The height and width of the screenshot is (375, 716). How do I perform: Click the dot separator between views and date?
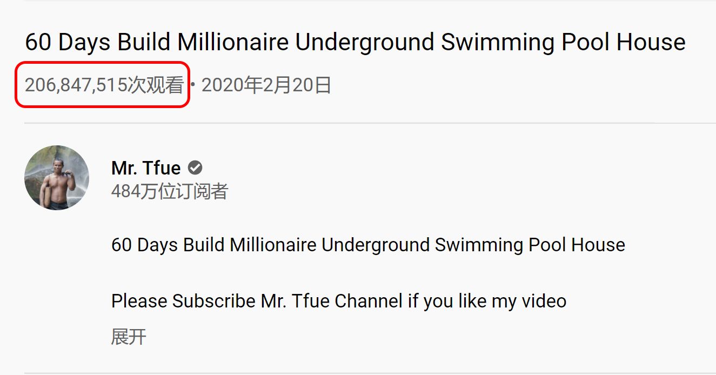click(193, 85)
